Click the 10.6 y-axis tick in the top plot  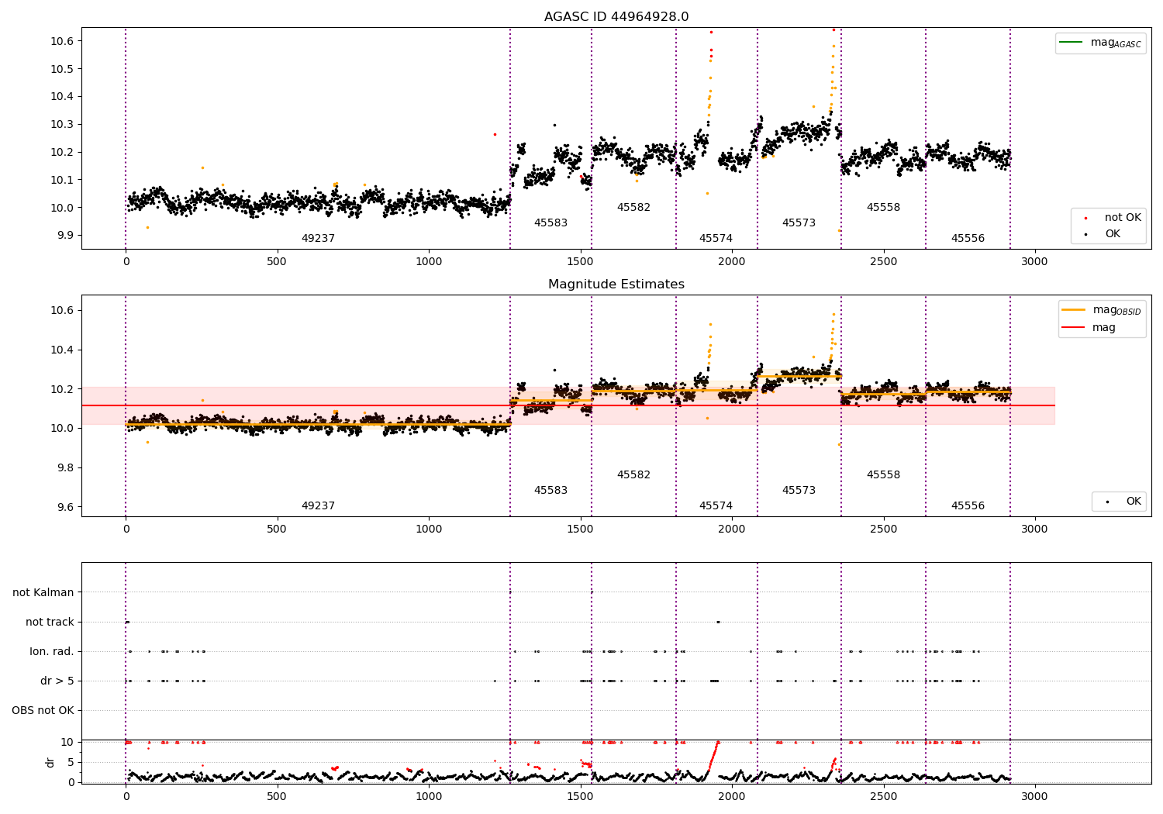coord(62,41)
